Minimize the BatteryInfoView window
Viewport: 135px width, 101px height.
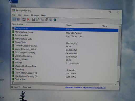[x=102, y=12]
